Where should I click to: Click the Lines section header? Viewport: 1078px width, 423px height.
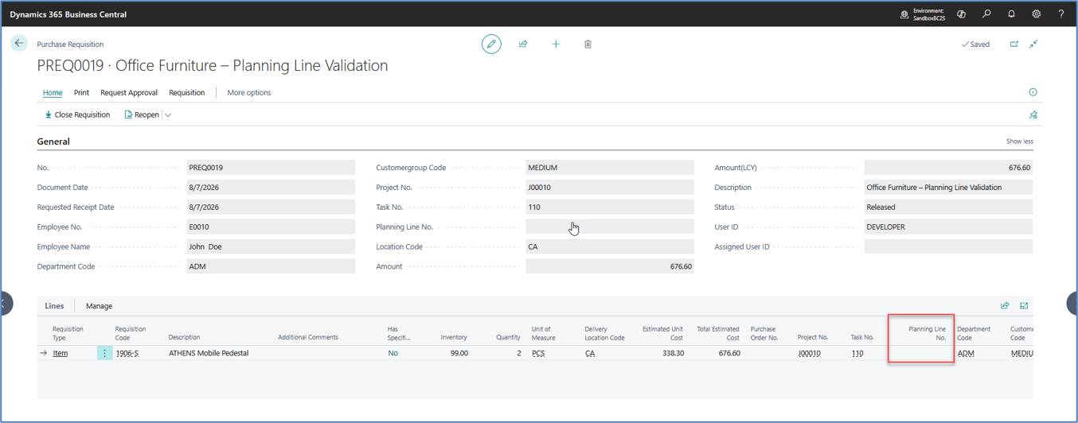pos(54,305)
